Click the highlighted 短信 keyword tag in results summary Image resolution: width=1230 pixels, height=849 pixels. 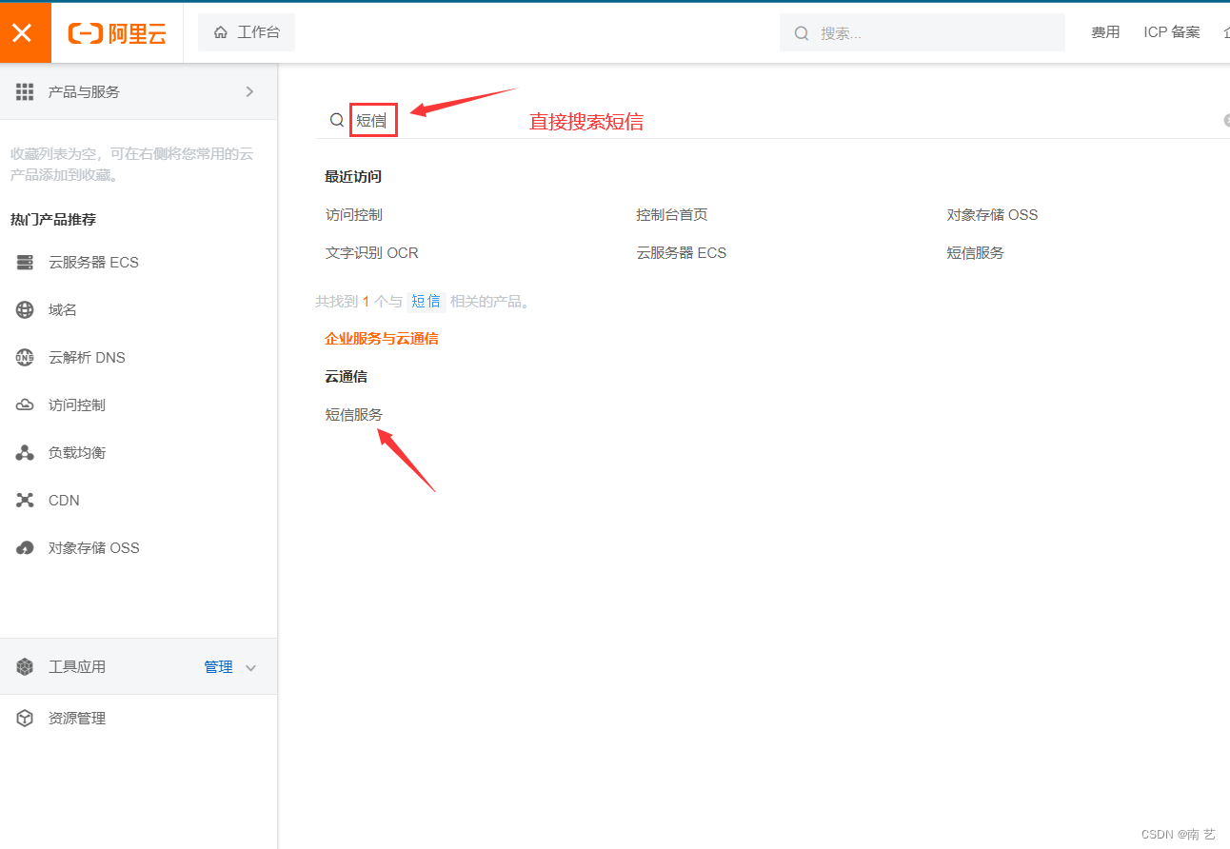(426, 302)
